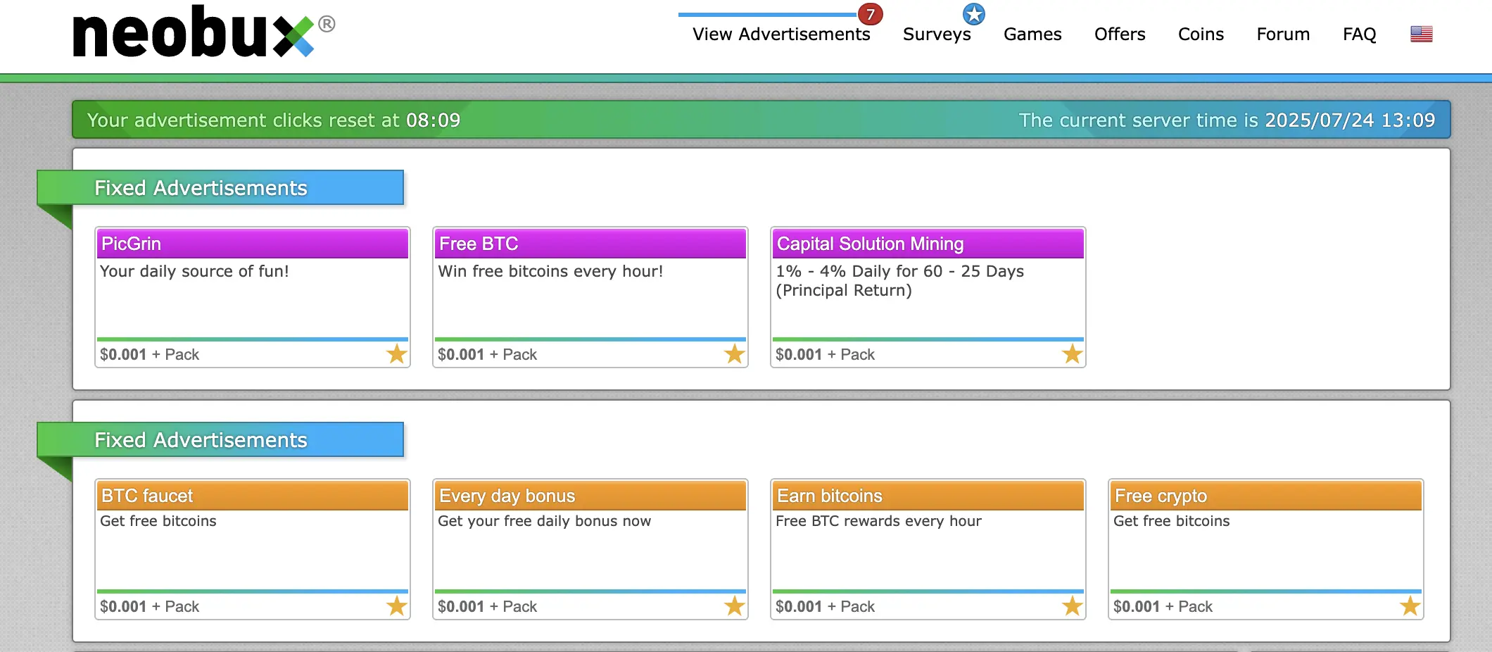
Task: Navigate to the Offers page
Action: click(x=1120, y=34)
